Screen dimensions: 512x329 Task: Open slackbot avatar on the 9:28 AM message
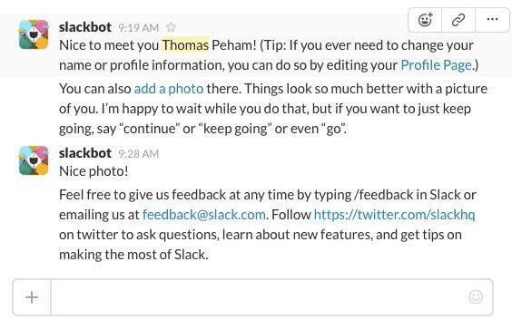(34, 160)
